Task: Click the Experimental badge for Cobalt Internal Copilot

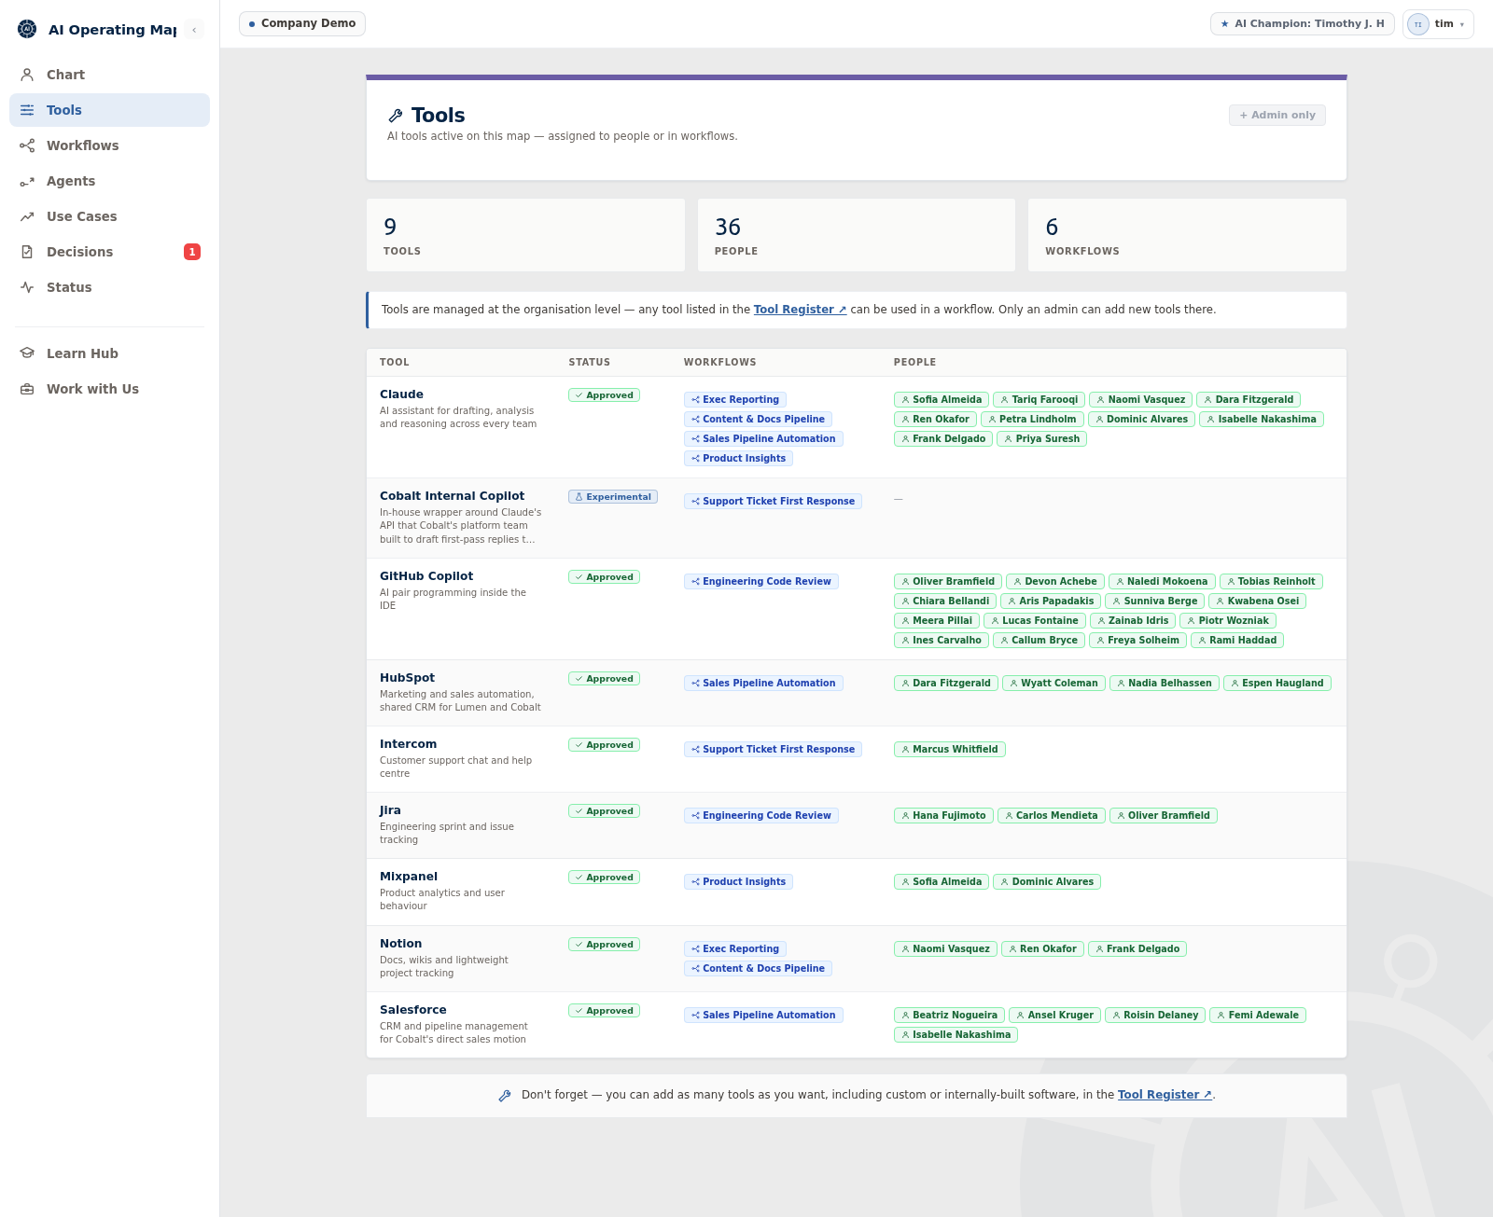Action: 613,497
